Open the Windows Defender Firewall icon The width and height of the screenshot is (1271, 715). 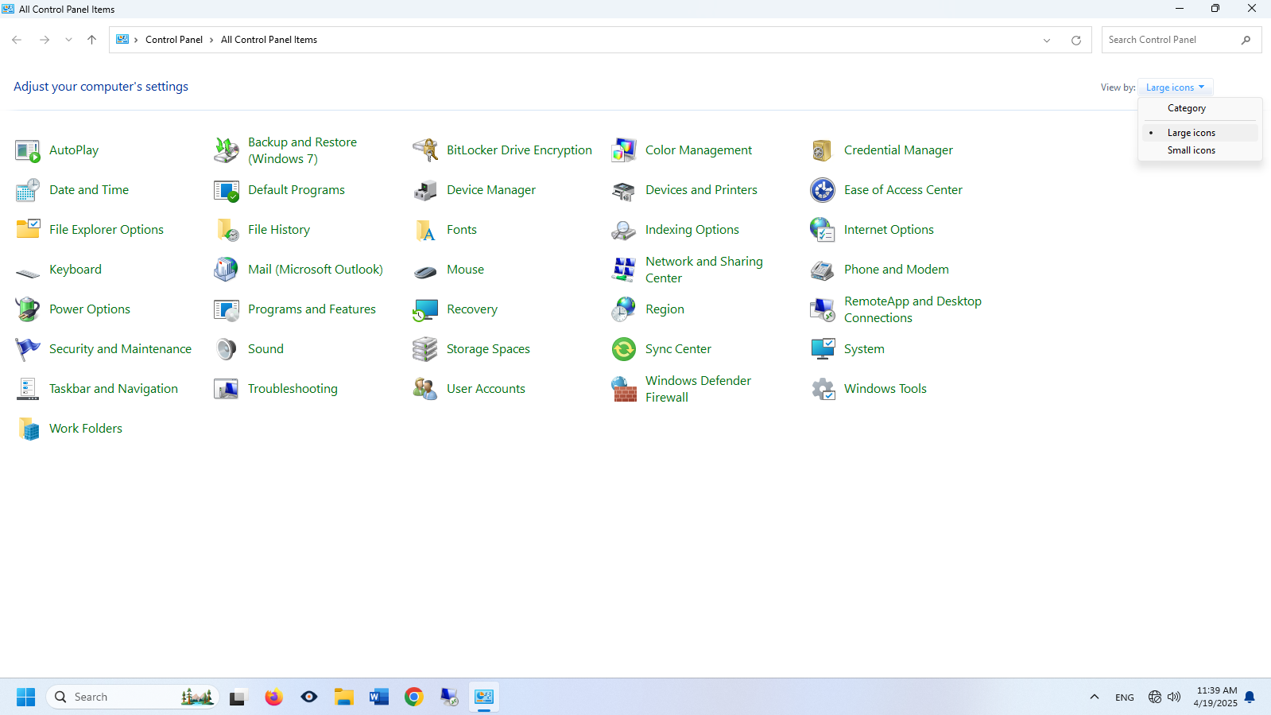[x=624, y=389]
